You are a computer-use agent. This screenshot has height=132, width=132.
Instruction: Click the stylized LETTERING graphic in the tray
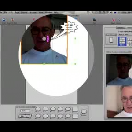[25, 116]
